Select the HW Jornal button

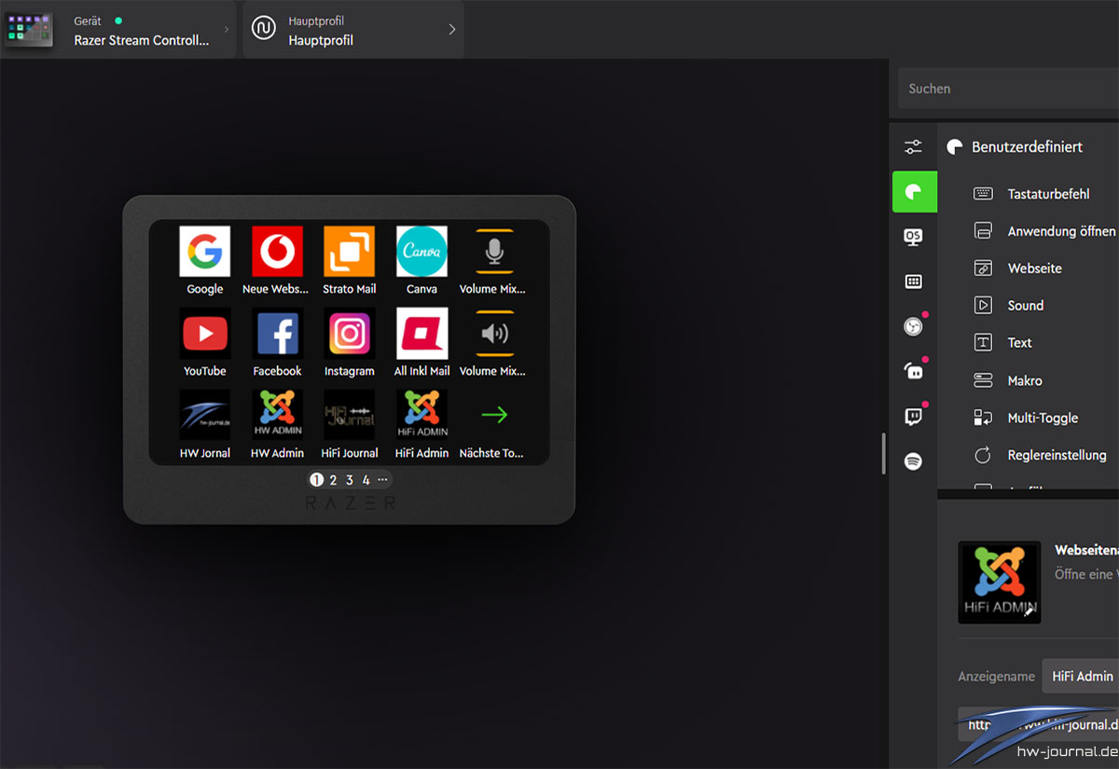tap(205, 415)
